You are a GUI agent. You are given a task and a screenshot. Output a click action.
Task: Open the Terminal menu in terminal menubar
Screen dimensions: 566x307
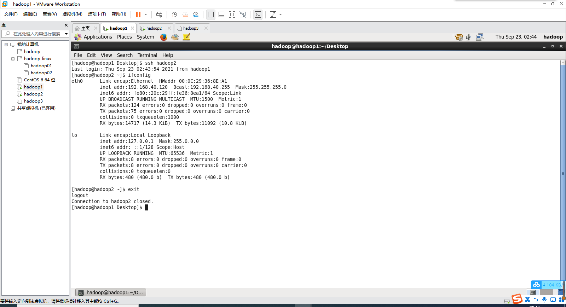point(147,55)
